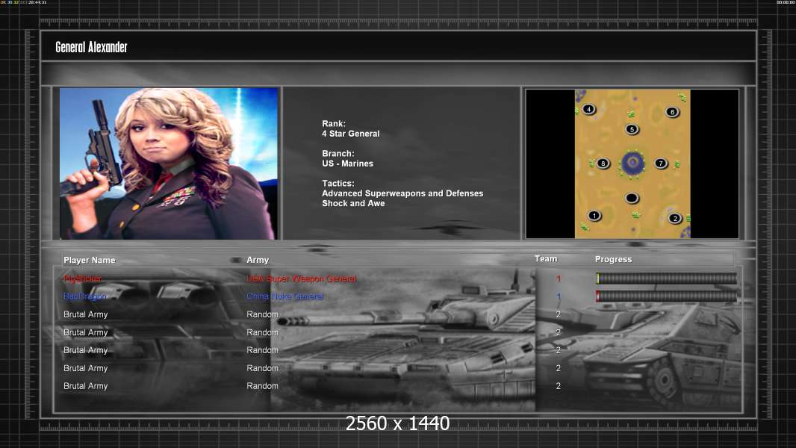
Task: Click the red player's loading progress bar
Action: (667, 278)
